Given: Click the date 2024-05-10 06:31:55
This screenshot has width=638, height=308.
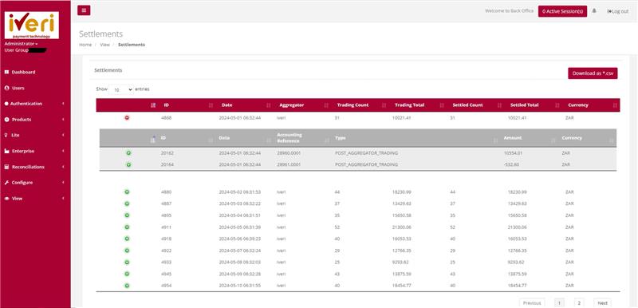Looking at the screenshot, I should pos(240,286).
